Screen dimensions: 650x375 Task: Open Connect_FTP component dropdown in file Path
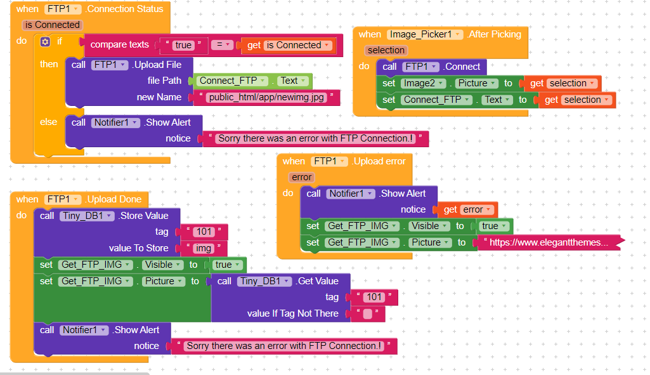(232, 81)
